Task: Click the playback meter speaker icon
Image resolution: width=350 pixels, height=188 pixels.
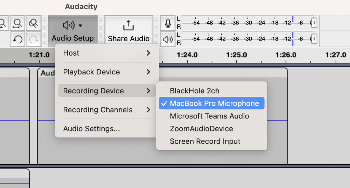Action: point(168,39)
